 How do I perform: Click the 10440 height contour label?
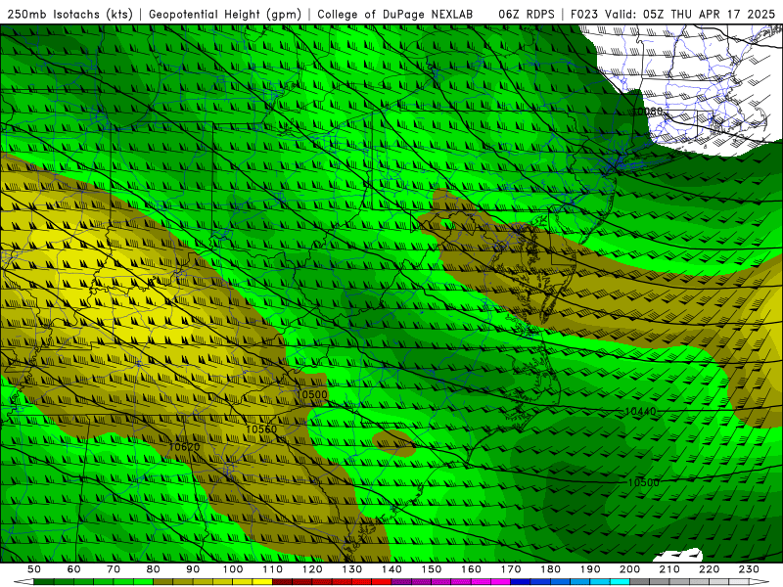[x=640, y=411]
